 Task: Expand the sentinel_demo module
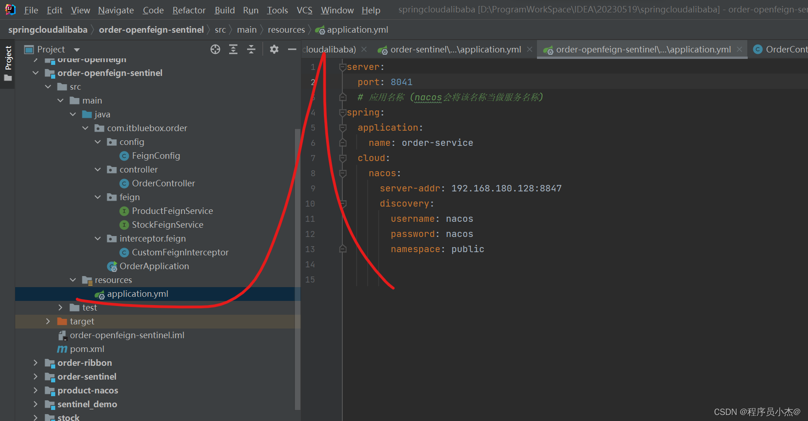pos(35,404)
